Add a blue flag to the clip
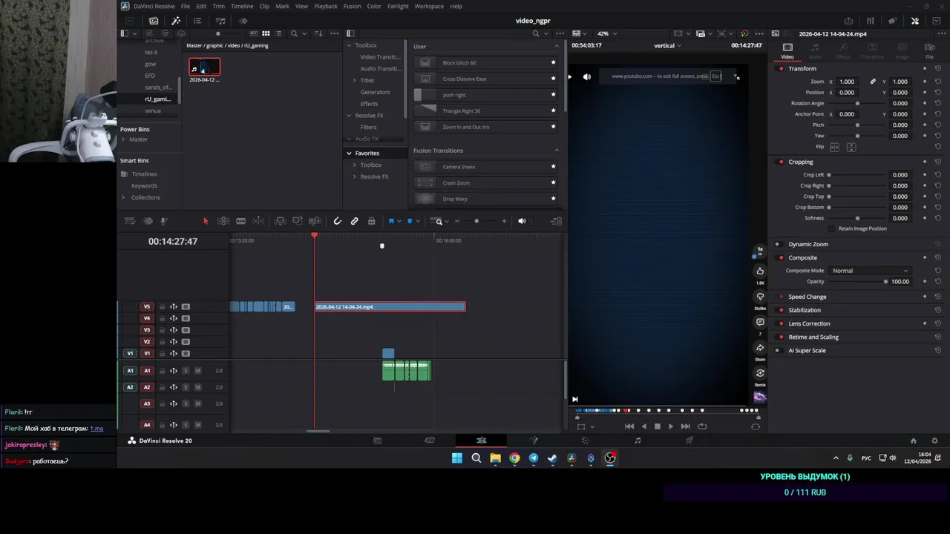The width and height of the screenshot is (950, 534). click(x=391, y=221)
